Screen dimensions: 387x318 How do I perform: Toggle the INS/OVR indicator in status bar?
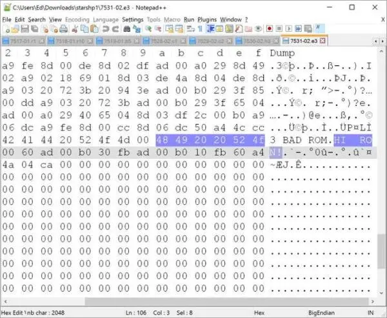tap(370, 313)
